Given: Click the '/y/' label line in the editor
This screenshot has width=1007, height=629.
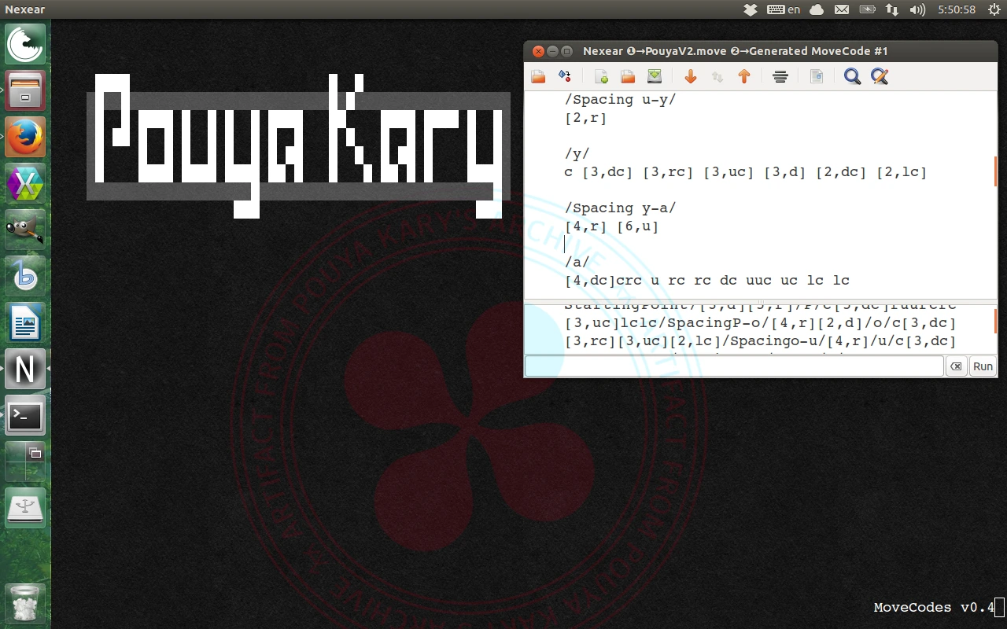Looking at the screenshot, I should (577, 154).
